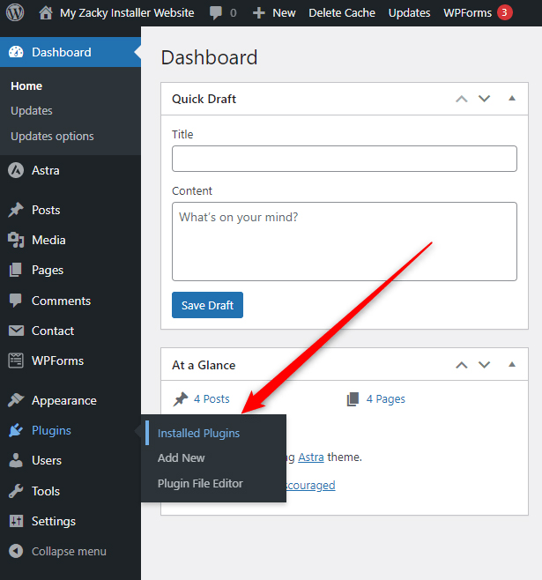Focus the 'What's on your mind?' content box
Viewport: 542px width, 580px height.
(345, 242)
